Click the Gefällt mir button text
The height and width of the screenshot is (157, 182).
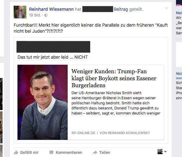(x=29, y=153)
